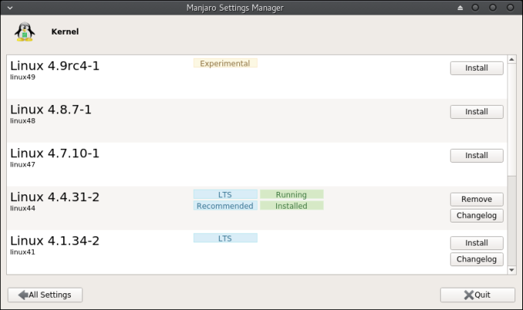This screenshot has height=310, width=523.
Task: Install the Linux 4.9rc4-1 kernel
Action: tap(476, 68)
